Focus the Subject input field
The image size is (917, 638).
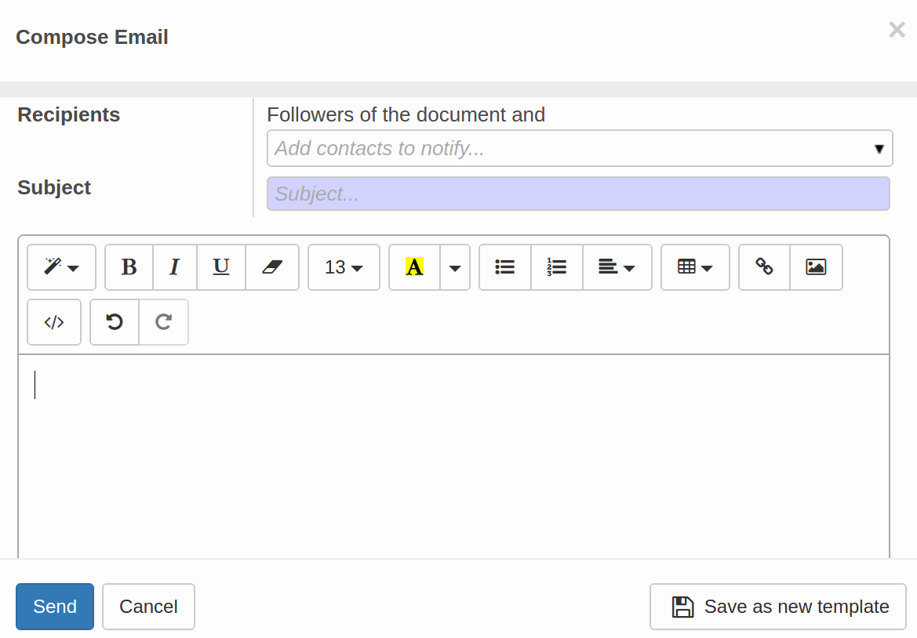pos(578,194)
